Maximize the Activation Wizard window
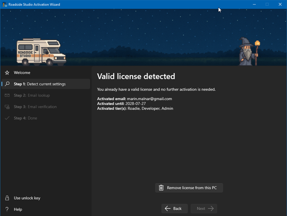Image resolution: width=287 pixels, height=216 pixels. click(267, 5)
